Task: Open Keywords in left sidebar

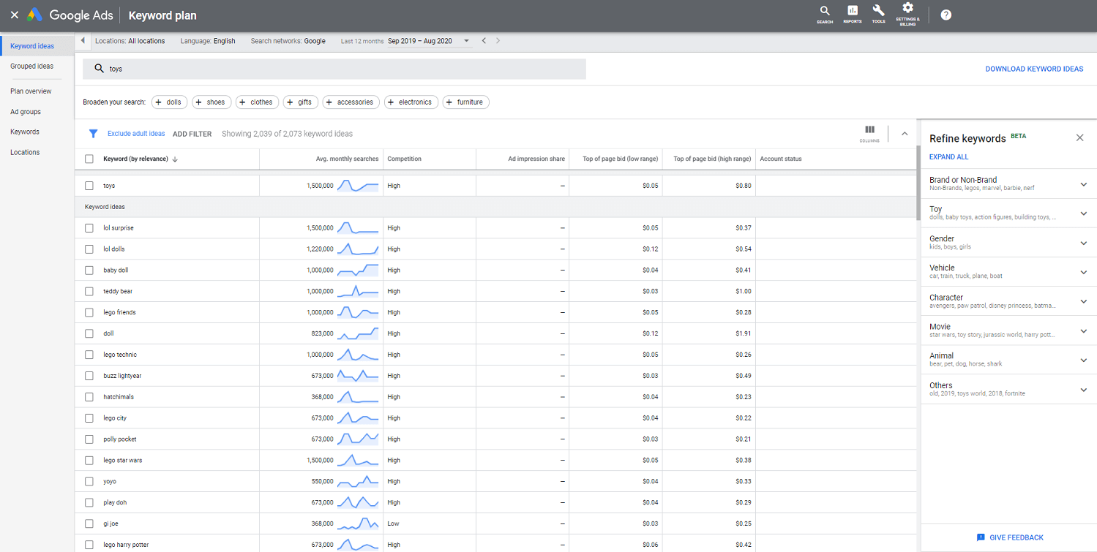Action: 25,132
